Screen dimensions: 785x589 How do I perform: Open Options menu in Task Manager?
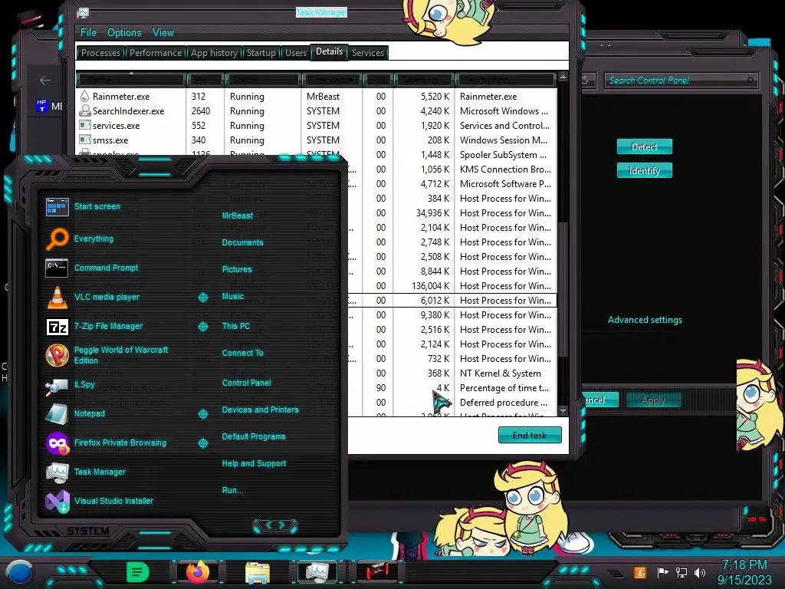point(124,32)
